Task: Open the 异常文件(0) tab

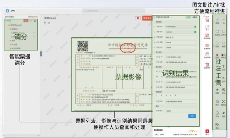Action: (x=33, y=17)
